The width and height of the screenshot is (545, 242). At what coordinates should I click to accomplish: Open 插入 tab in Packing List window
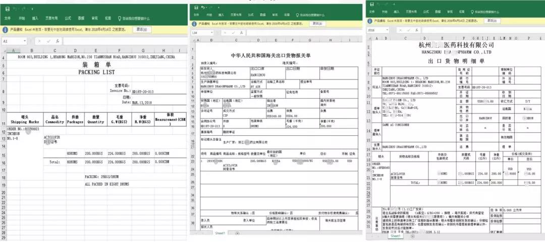[35, 19]
